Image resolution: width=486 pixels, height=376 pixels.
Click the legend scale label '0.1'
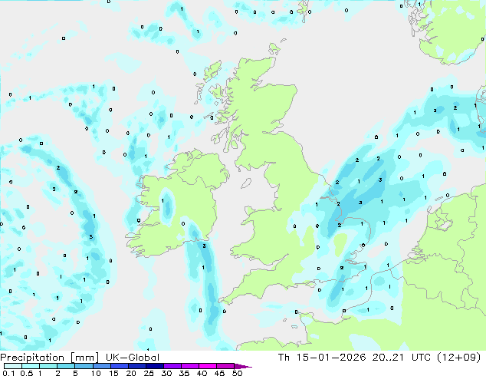pyautogui.click(x=9, y=373)
